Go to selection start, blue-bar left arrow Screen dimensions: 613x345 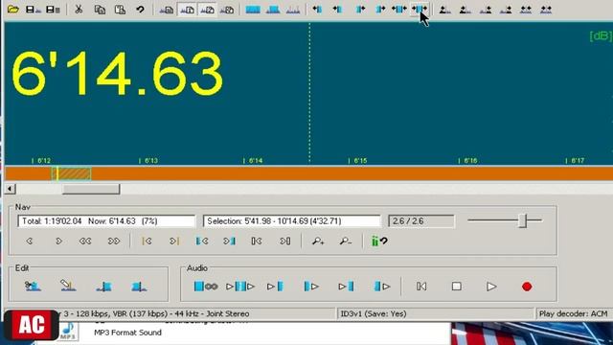202,241
